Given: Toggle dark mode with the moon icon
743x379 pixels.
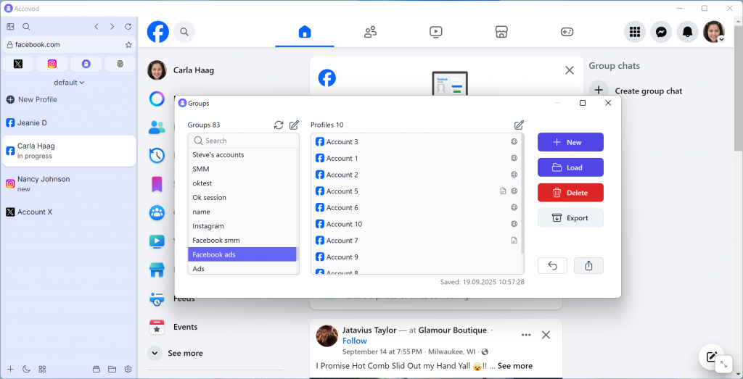Looking at the screenshot, I should tap(26, 369).
